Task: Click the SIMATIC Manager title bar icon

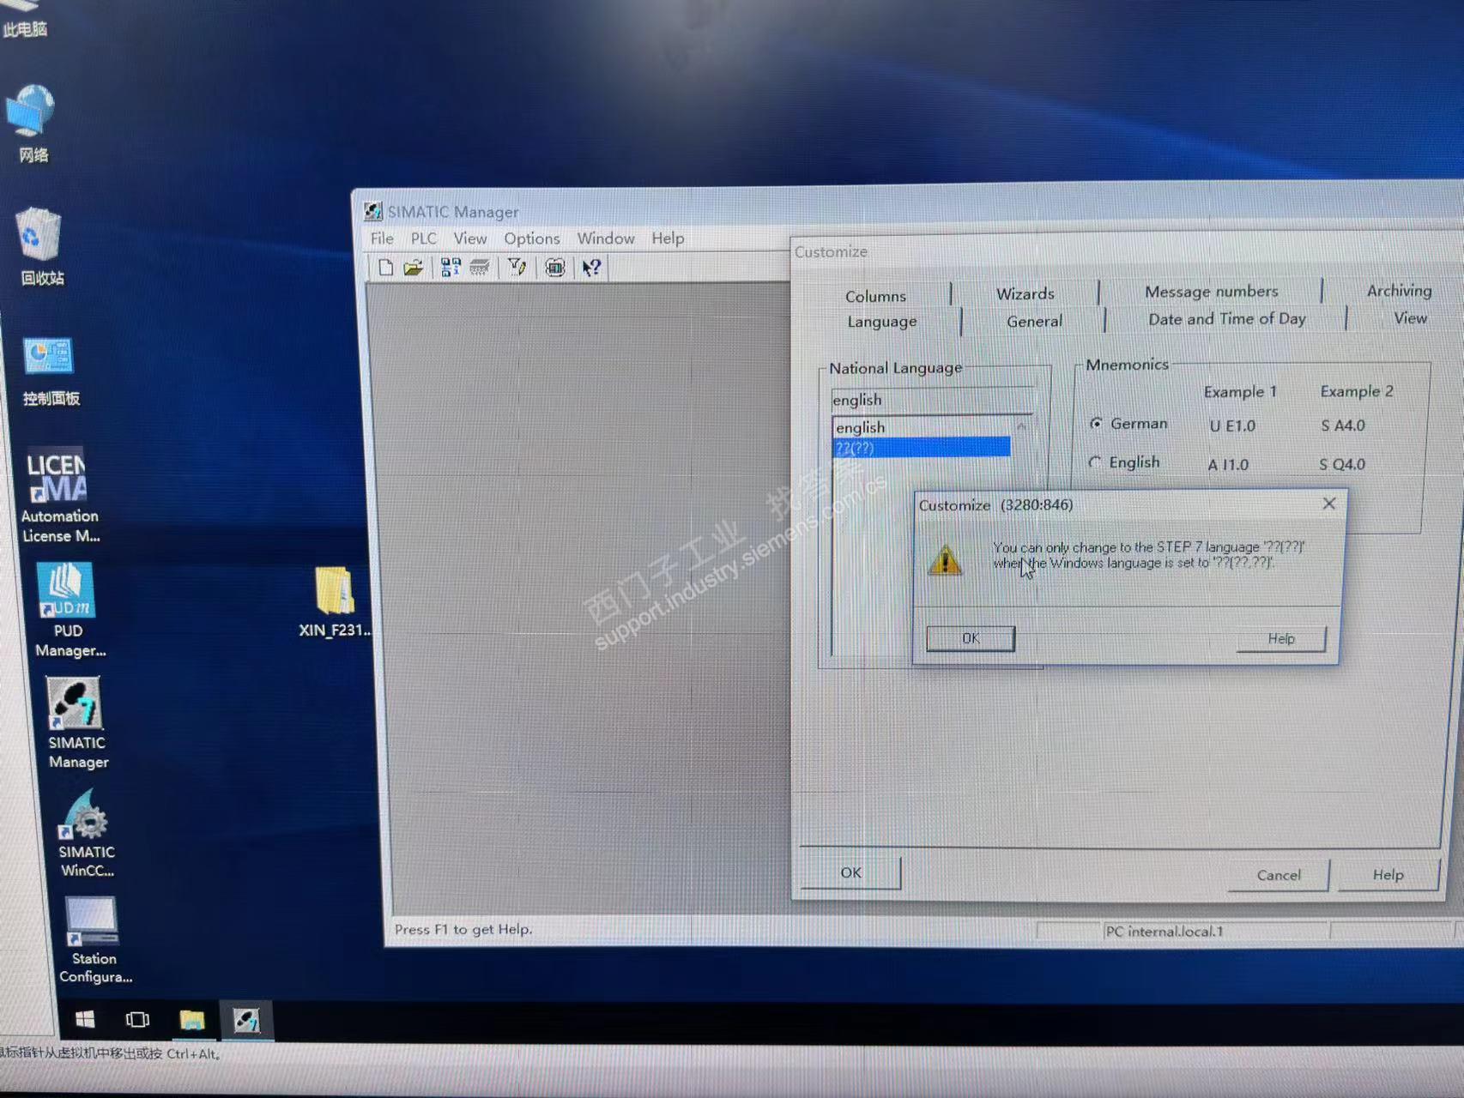Action: point(372,211)
